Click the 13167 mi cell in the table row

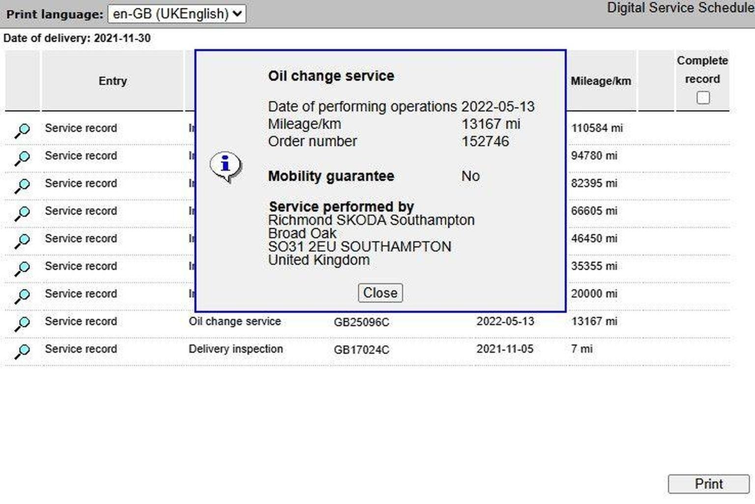tap(594, 321)
